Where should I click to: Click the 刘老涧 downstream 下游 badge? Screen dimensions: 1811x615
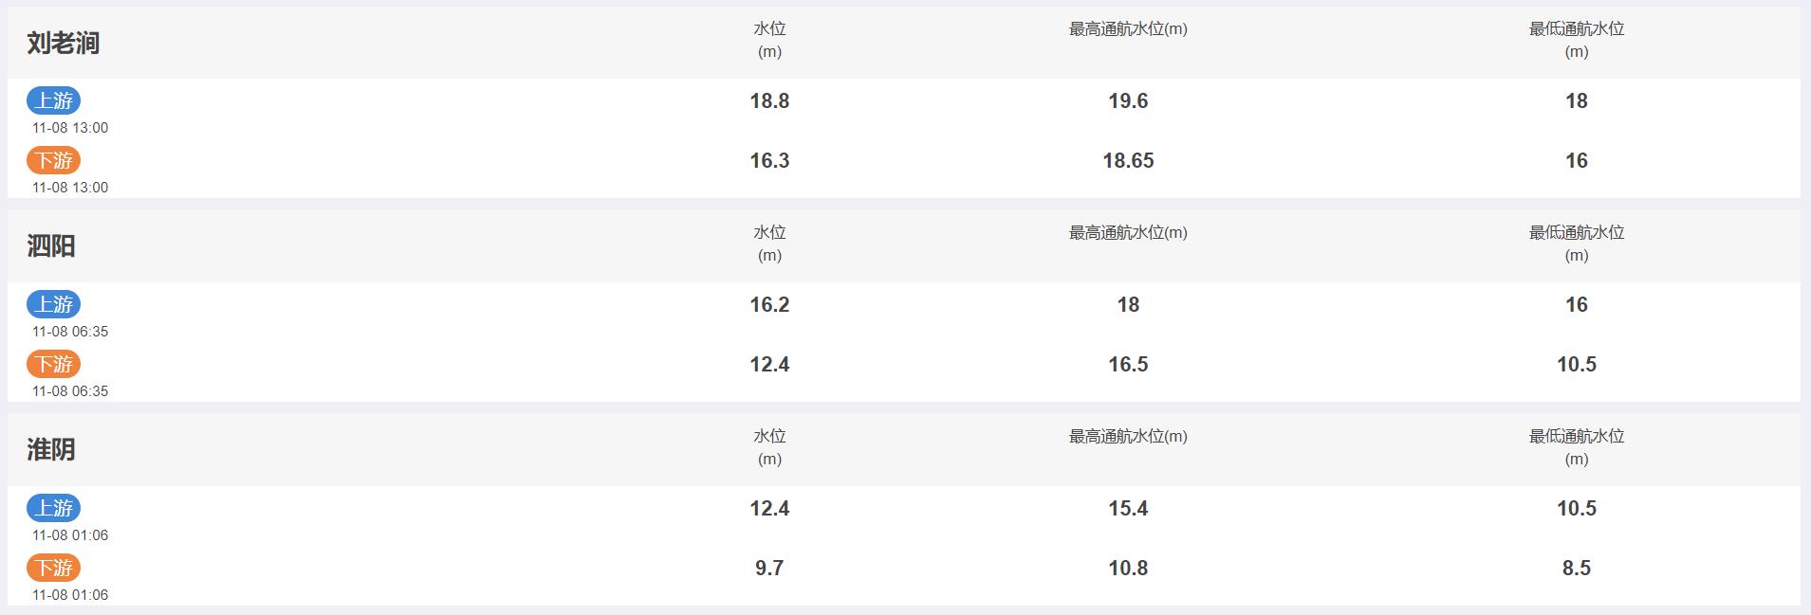pyautogui.click(x=54, y=160)
